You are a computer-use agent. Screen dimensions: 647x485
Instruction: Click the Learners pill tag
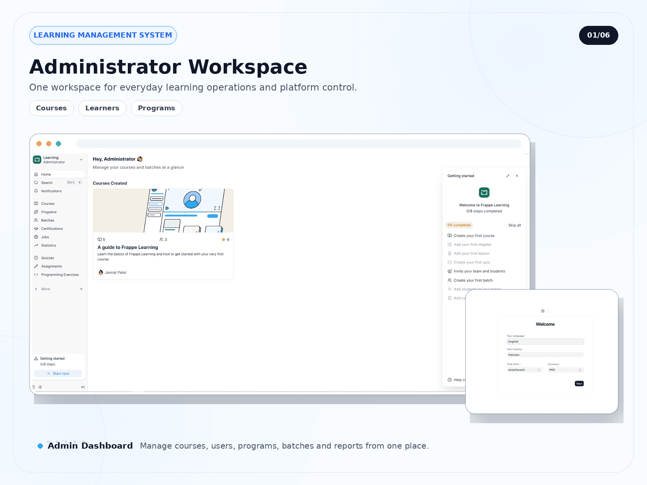point(102,108)
